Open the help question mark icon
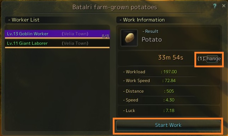The width and height of the screenshot is (228, 136). click(215, 6)
